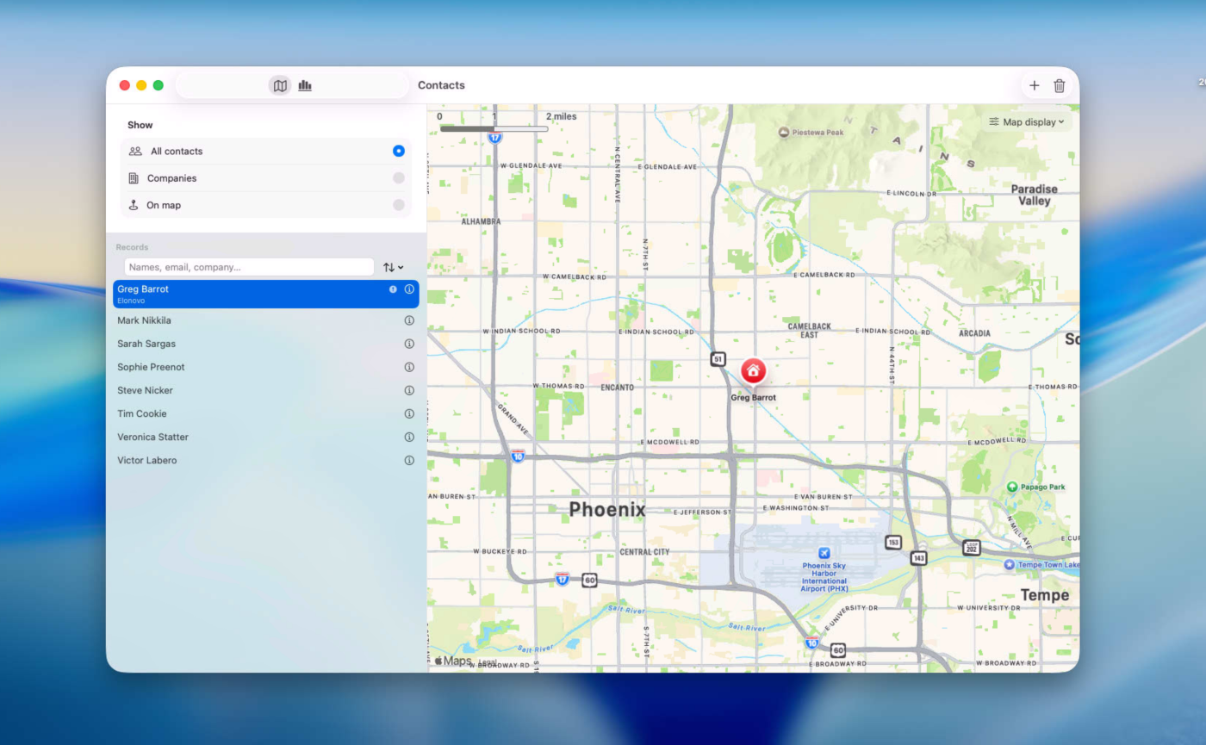This screenshot has height=745, width=1206.
Task: Select Veronica Statter in records list
Action: click(152, 437)
